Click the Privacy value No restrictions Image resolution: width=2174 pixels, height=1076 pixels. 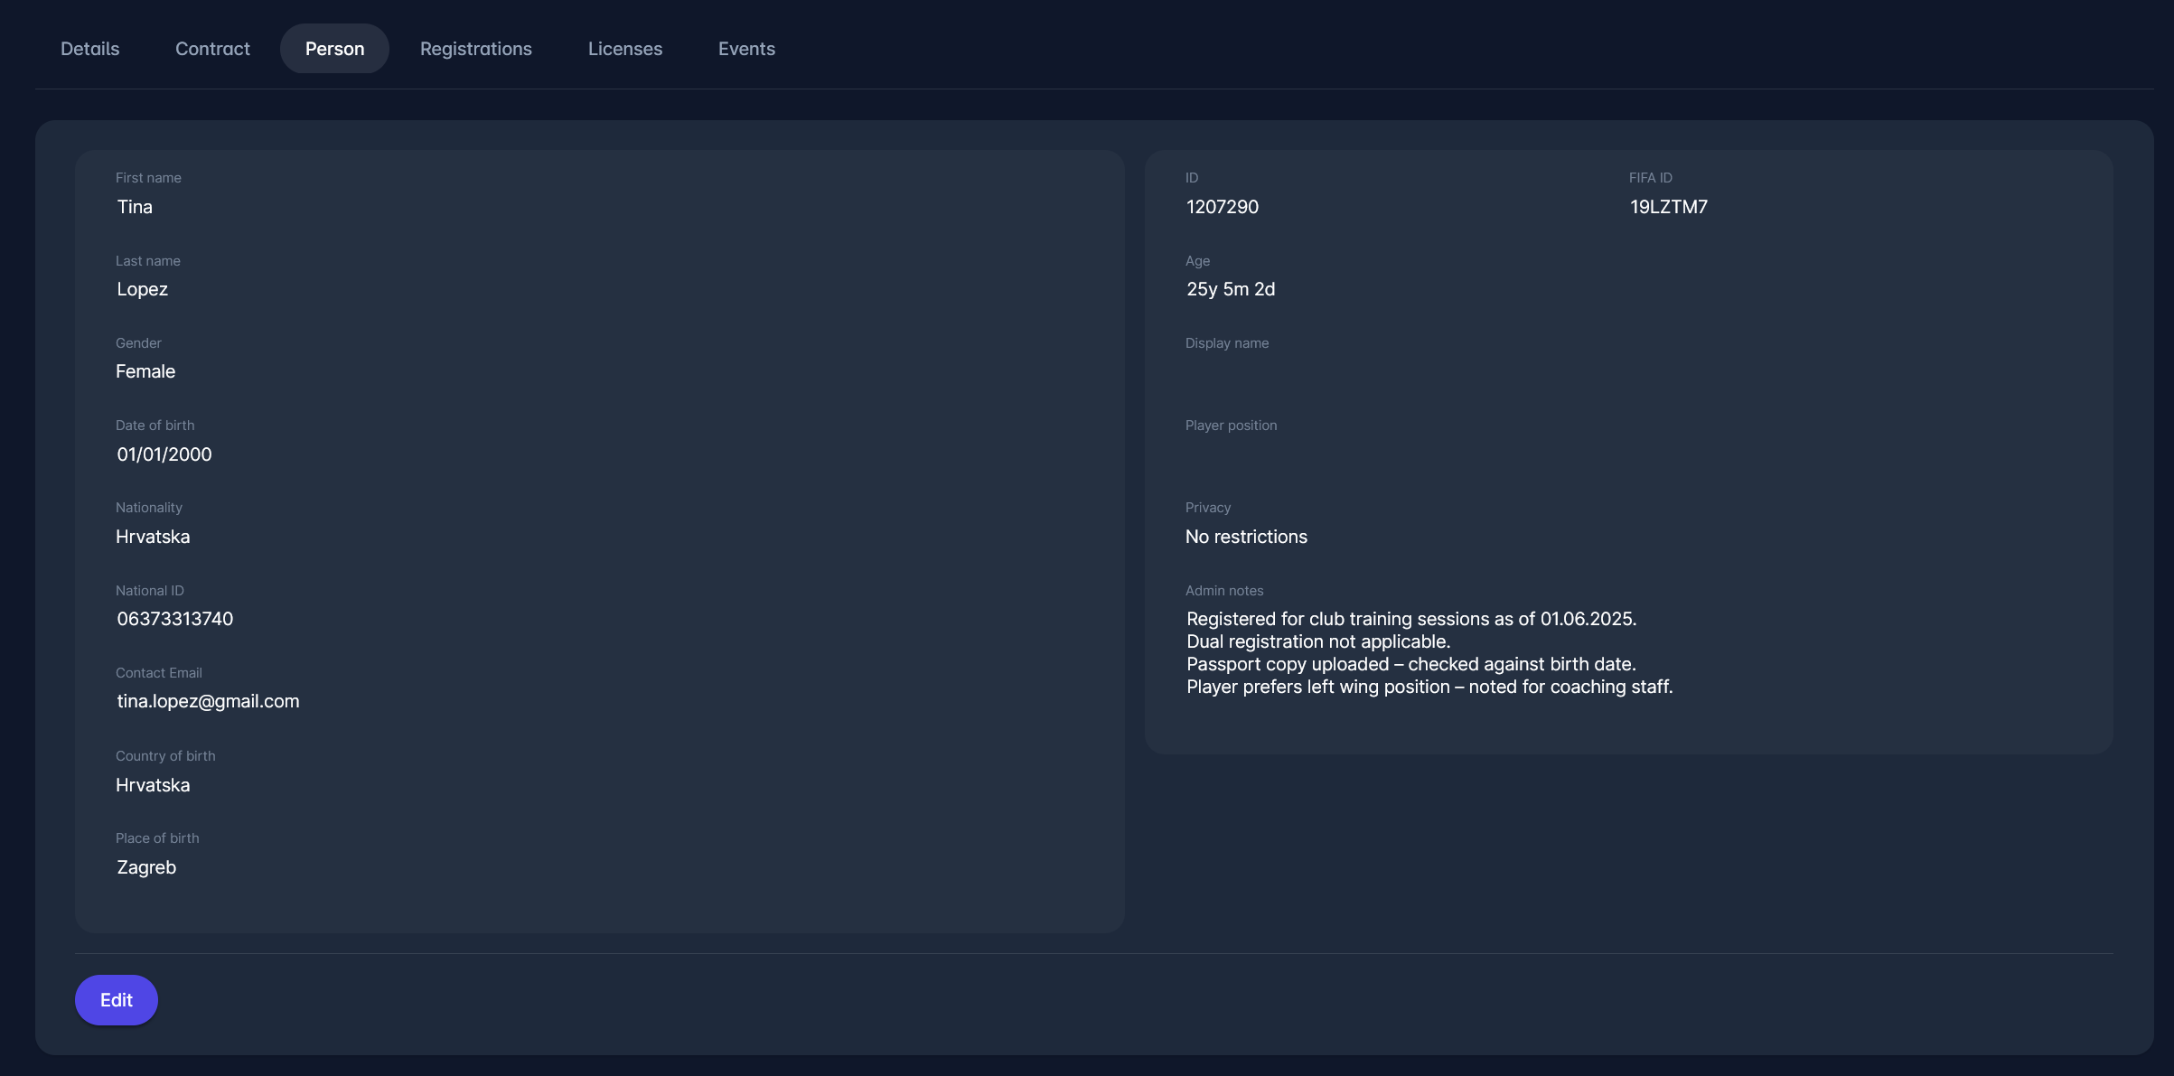[1246, 537]
